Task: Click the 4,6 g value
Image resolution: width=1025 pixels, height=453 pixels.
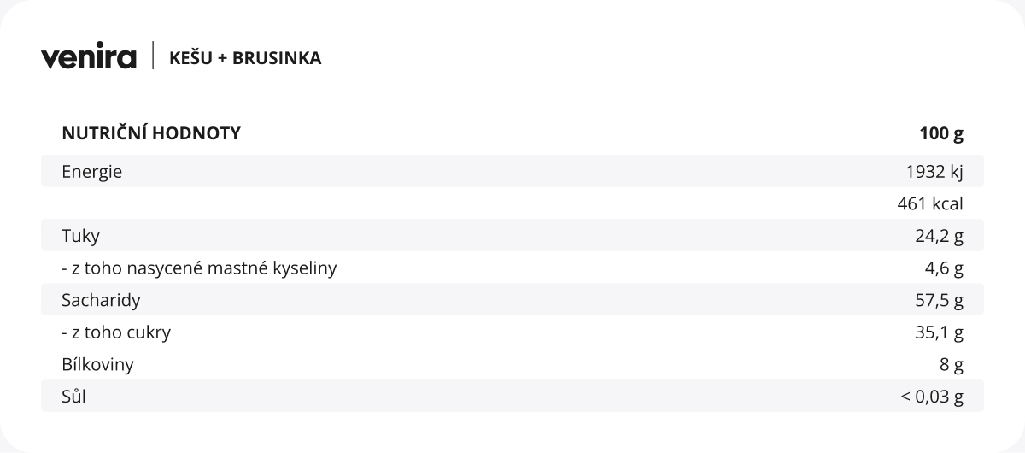Action: (x=945, y=268)
